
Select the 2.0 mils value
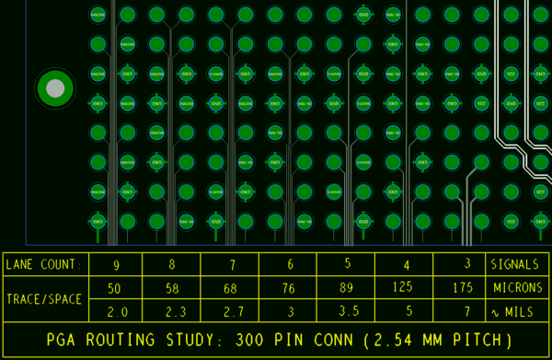pyautogui.click(x=118, y=312)
